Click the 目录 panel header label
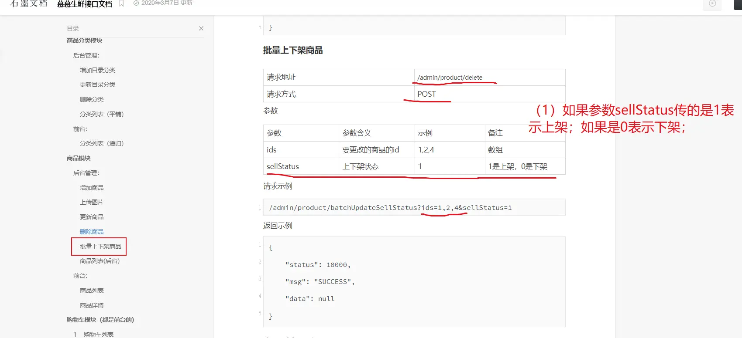The width and height of the screenshot is (742, 338). (73, 28)
